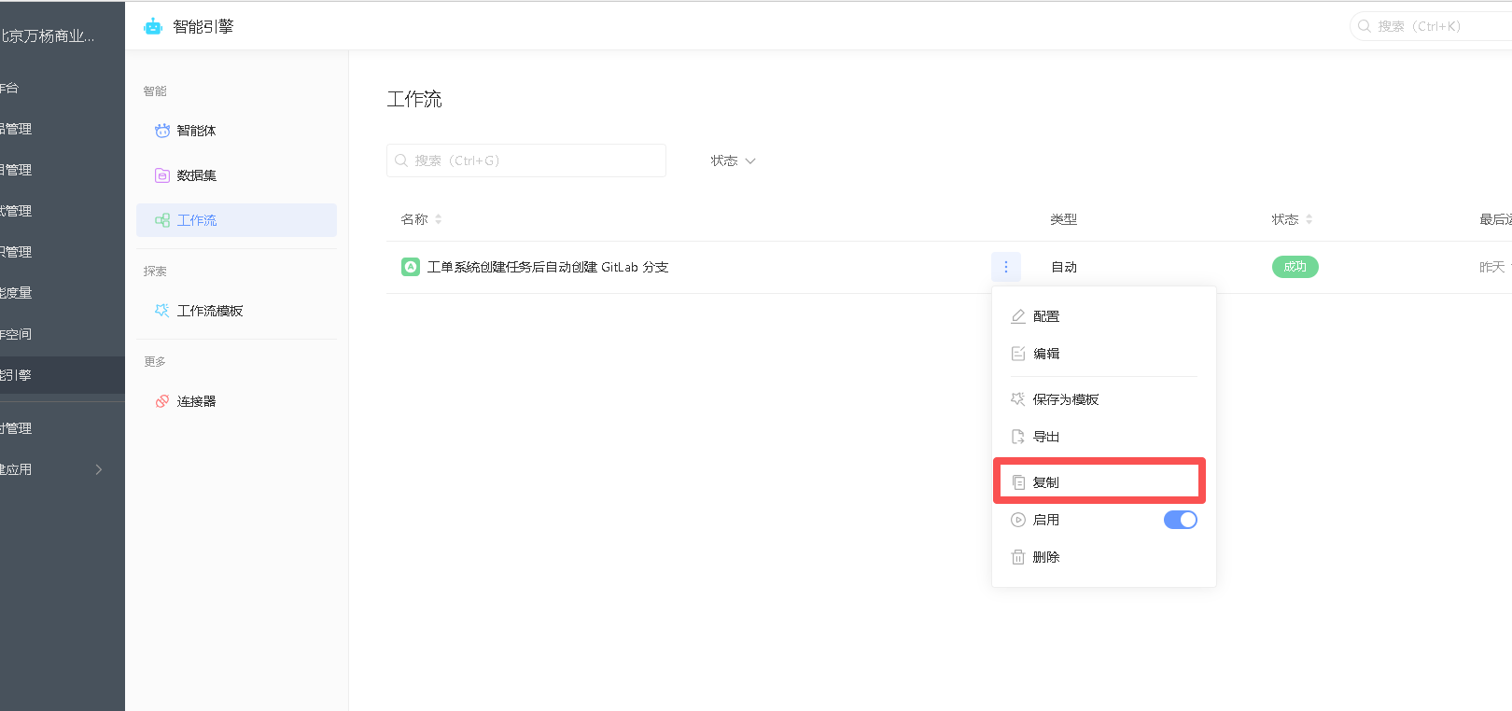Select 保存为模板 menu entry
Image resolution: width=1512 pixels, height=711 pixels.
1104,399
